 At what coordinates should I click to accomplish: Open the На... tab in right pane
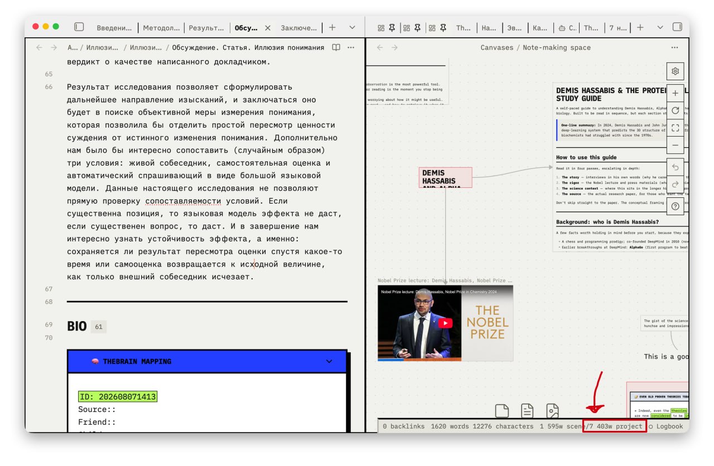click(489, 27)
